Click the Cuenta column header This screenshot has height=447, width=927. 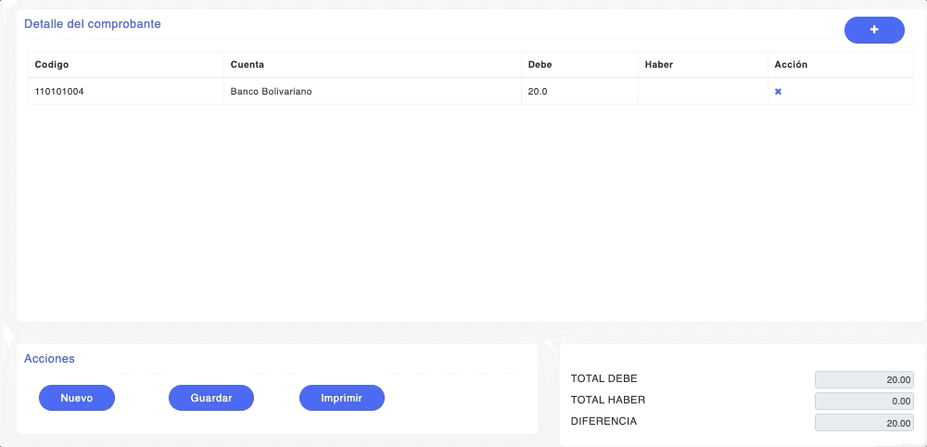pyautogui.click(x=247, y=65)
